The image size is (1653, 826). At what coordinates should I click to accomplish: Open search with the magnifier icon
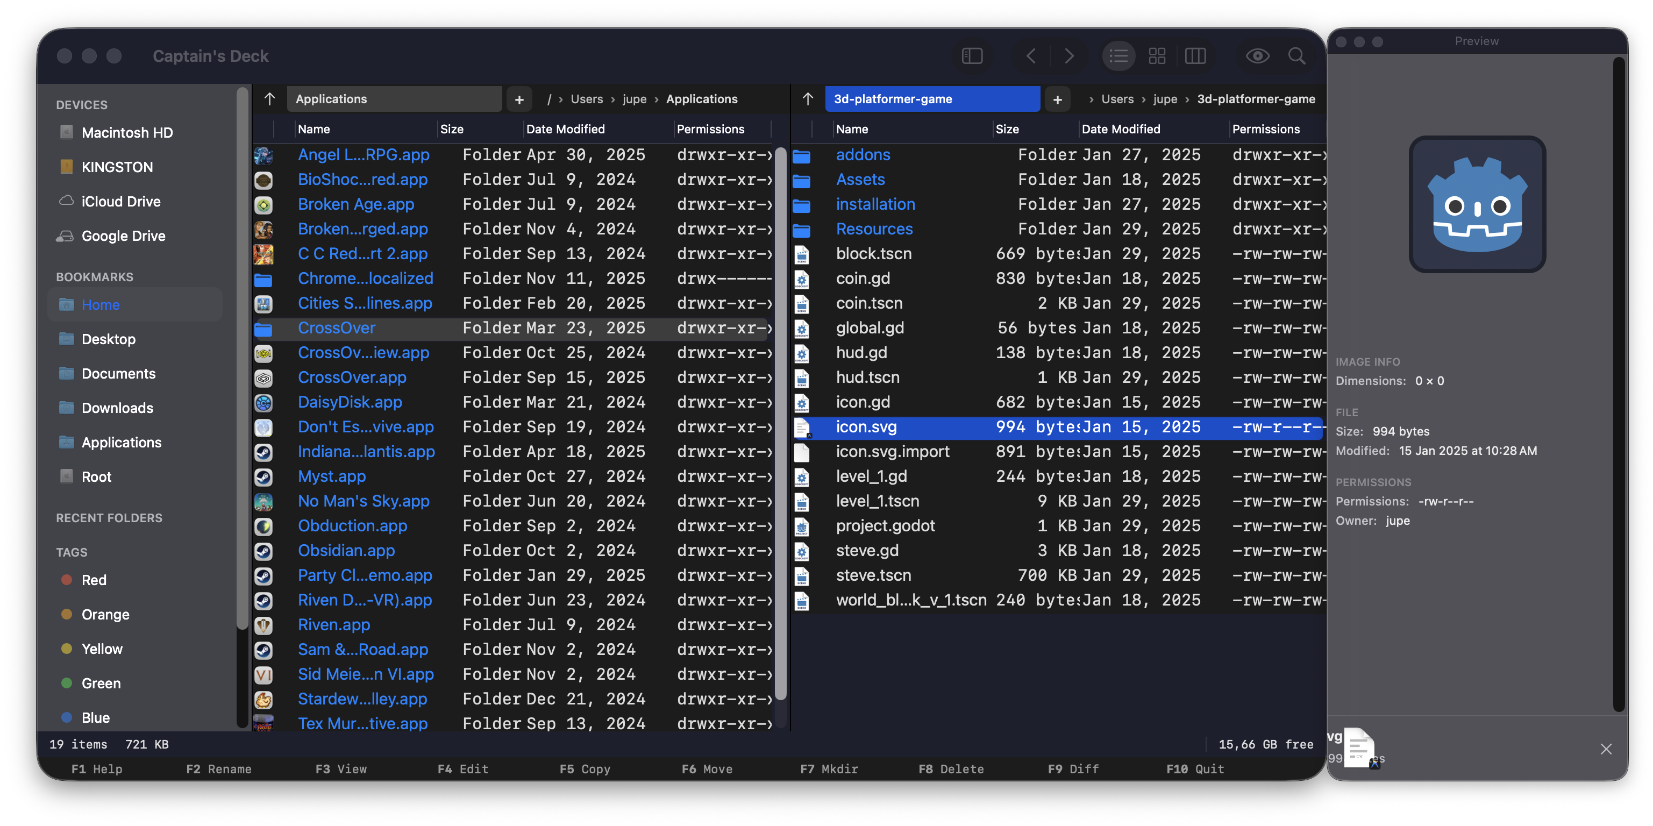click(1297, 56)
